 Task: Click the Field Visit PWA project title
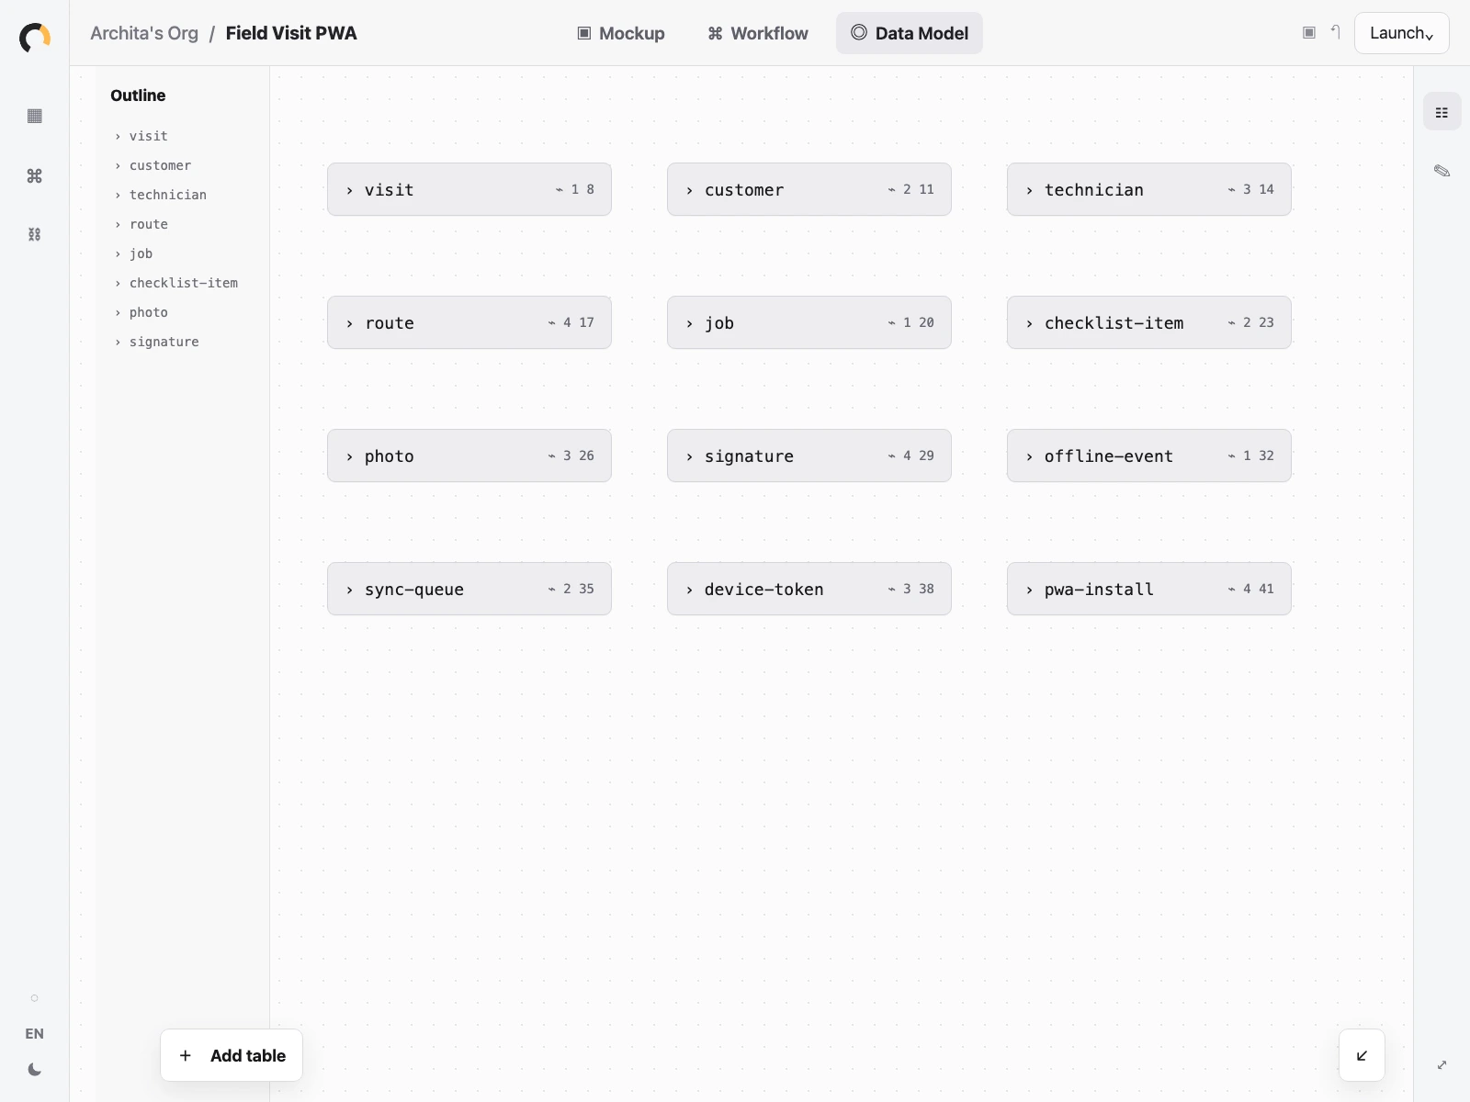(x=291, y=33)
